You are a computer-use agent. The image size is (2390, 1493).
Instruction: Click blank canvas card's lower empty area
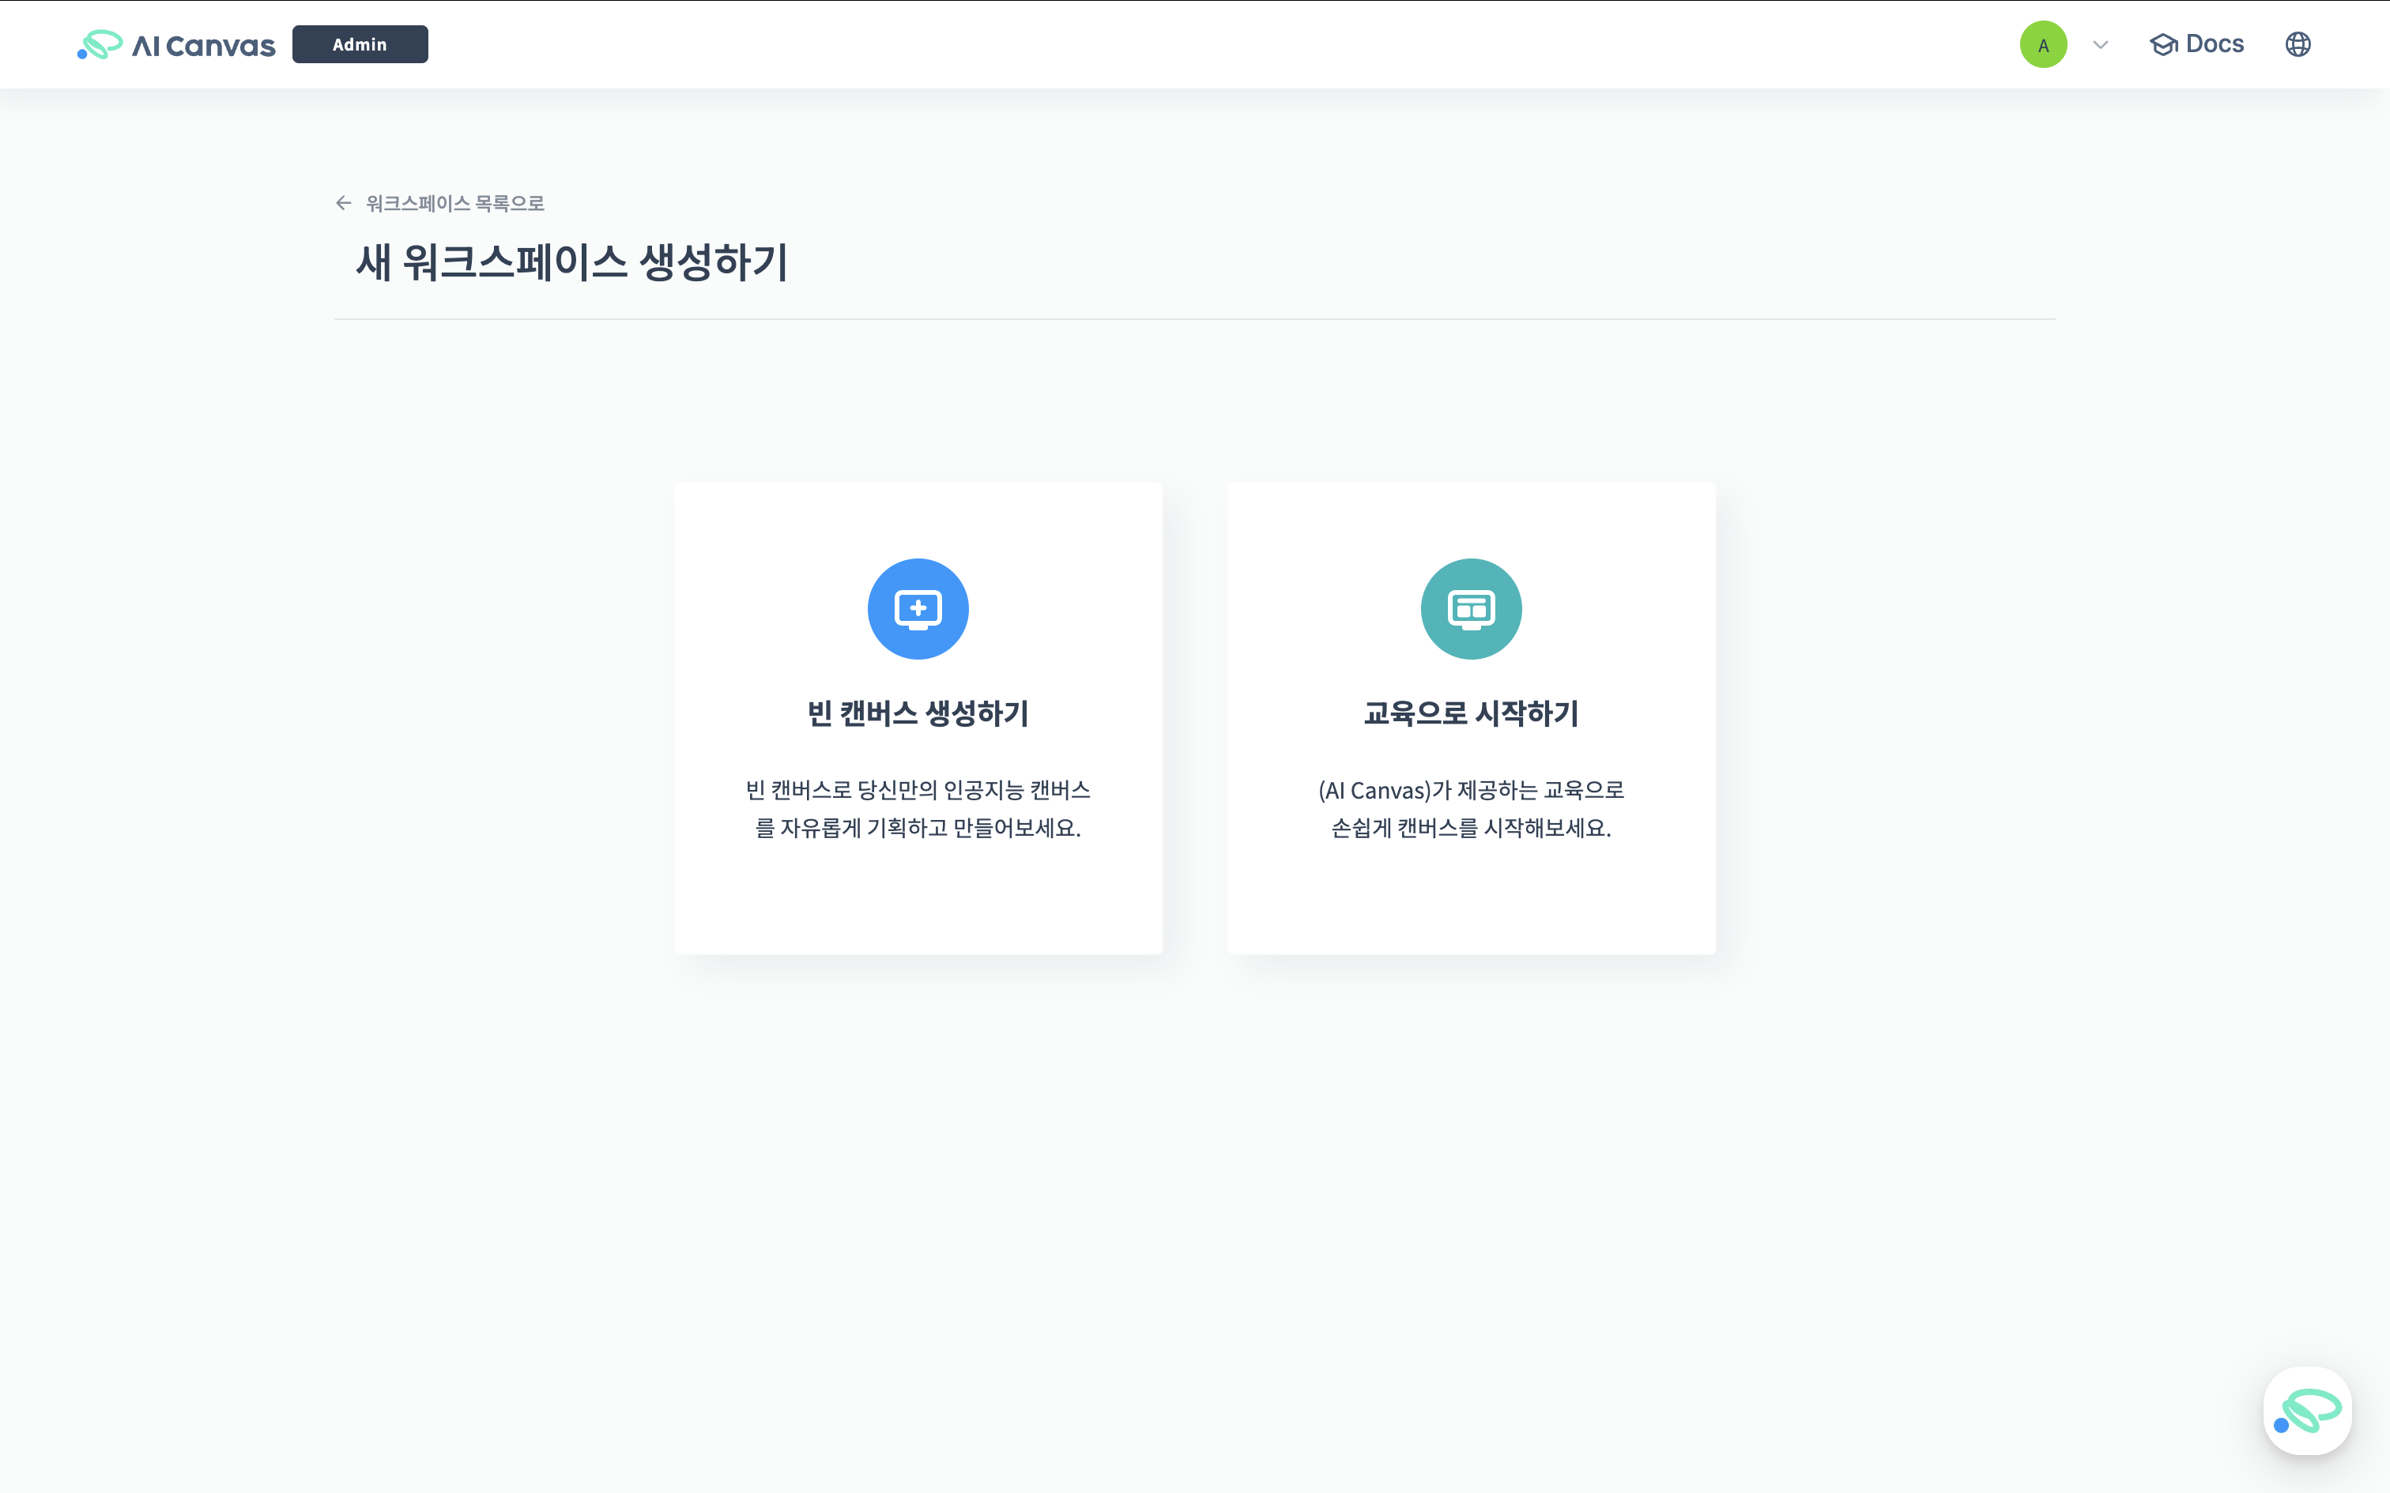[x=918, y=904]
